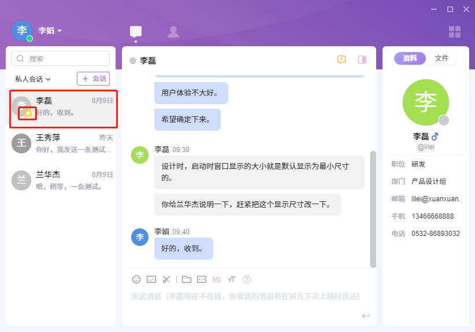Select the screenshot scissors tool
Screen dimensions: 475x332
[166, 279]
